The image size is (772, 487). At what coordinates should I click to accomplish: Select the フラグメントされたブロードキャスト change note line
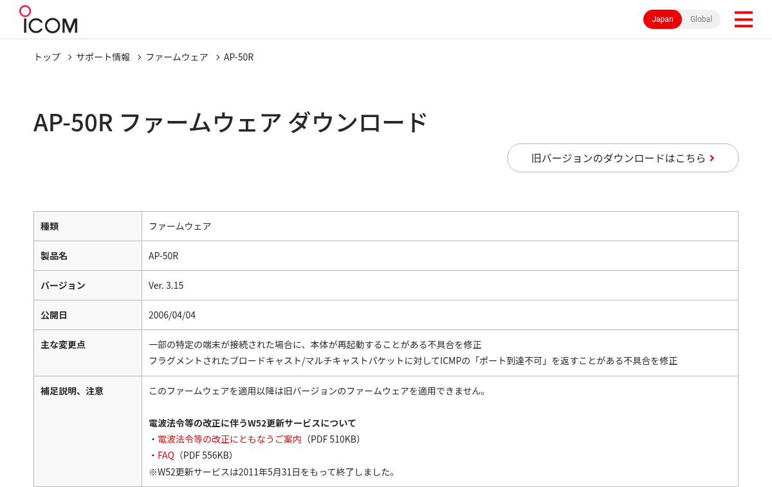(x=413, y=360)
